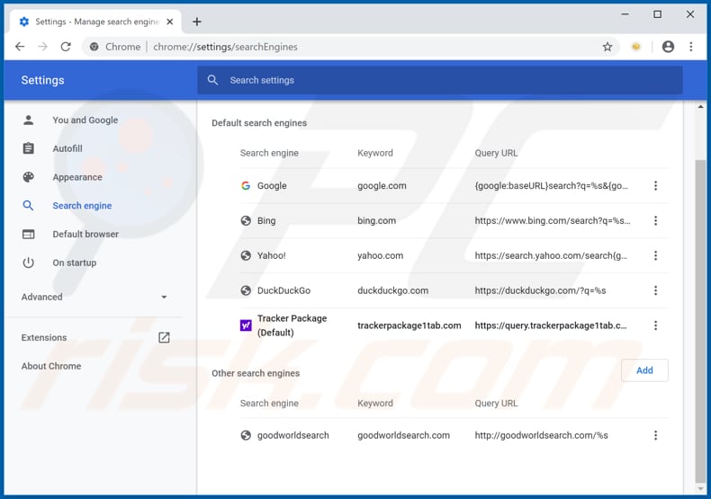Click the Search settings input field
This screenshot has height=499, width=711.
point(441,80)
